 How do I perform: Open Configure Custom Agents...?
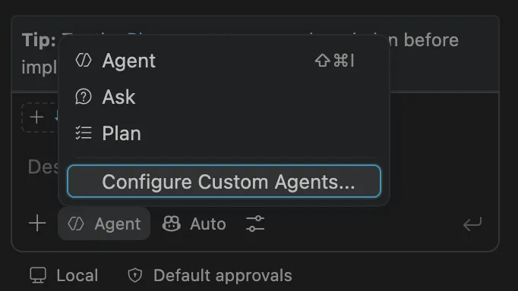(224, 181)
